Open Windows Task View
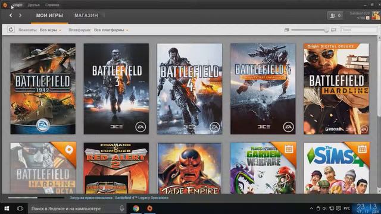 coord(20,209)
